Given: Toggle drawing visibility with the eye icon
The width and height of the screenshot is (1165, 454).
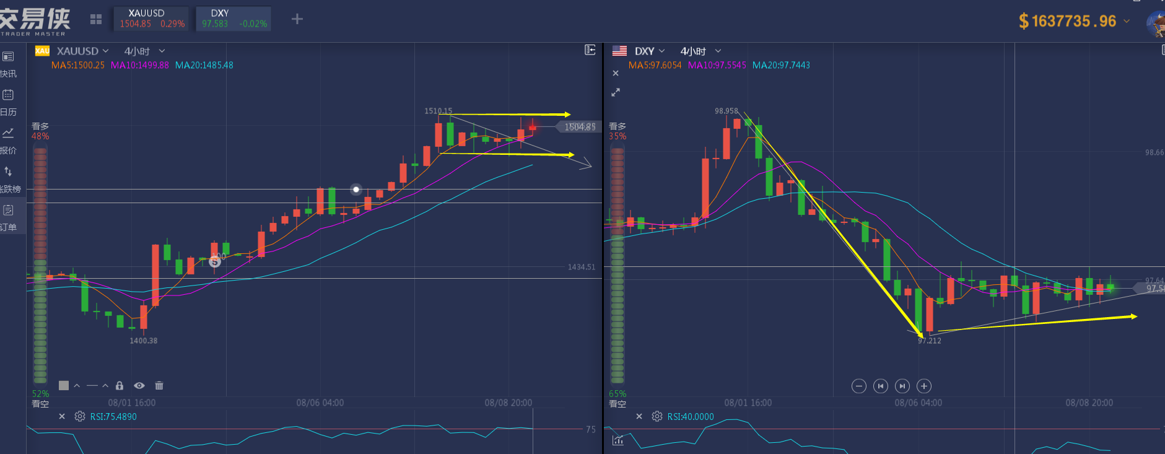Looking at the screenshot, I should point(139,386).
